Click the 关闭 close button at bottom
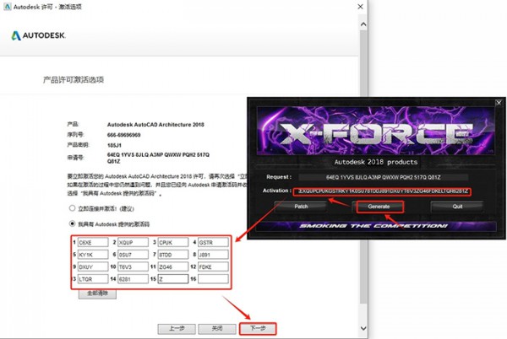The width and height of the screenshot is (507, 339). (x=217, y=329)
